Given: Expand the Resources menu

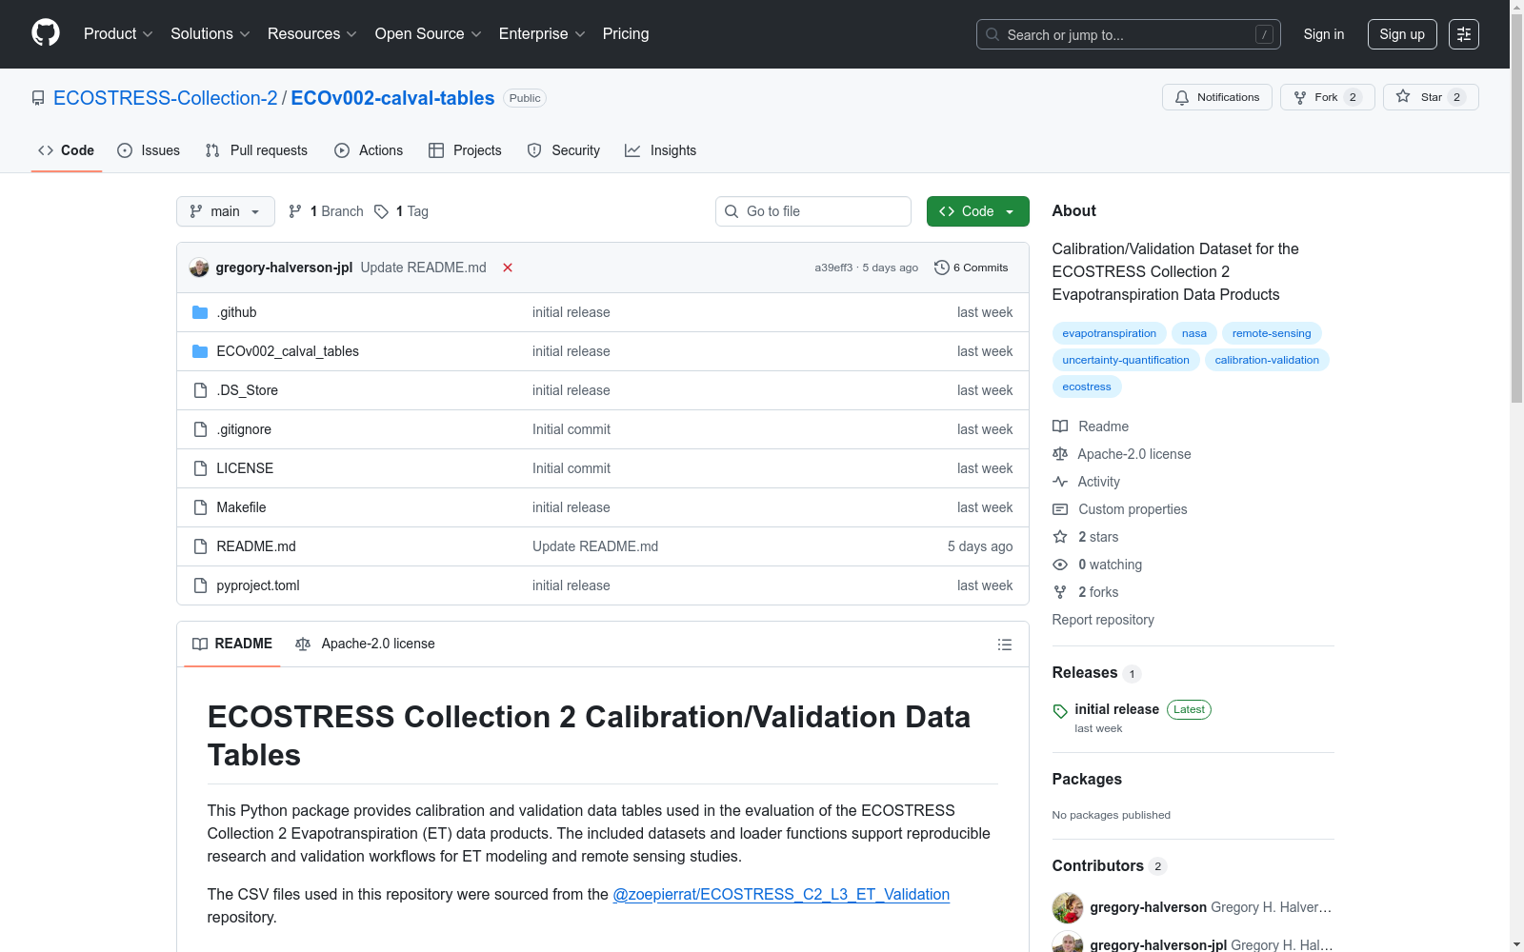Looking at the screenshot, I should point(312,34).
